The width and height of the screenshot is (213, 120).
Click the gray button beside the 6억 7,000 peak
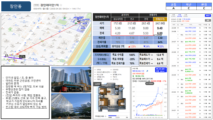coord(208,20)
